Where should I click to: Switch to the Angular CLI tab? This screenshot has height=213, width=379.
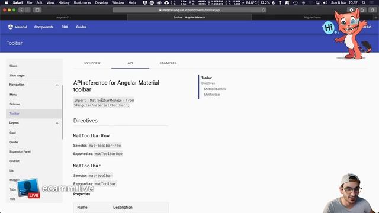[63, 17]
